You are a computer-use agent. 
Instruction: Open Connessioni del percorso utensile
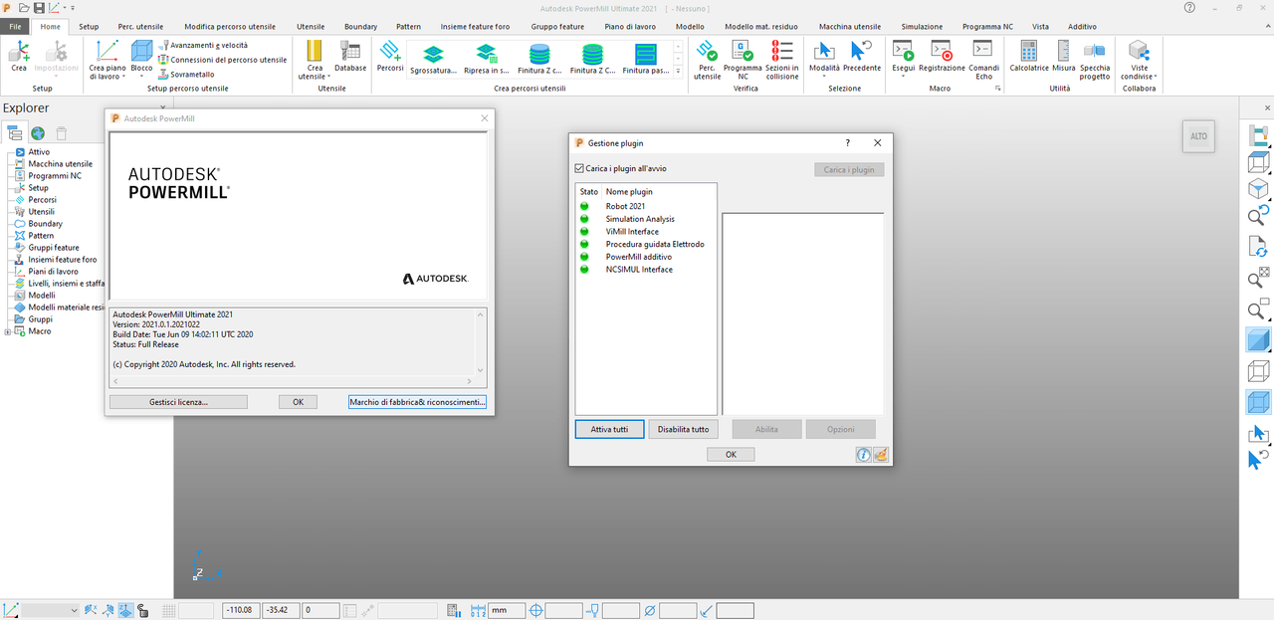(222, 60)
